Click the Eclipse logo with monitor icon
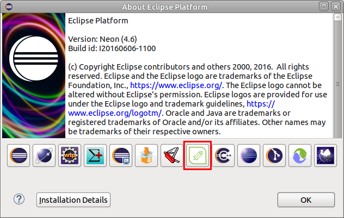 [x=121, y=155]
